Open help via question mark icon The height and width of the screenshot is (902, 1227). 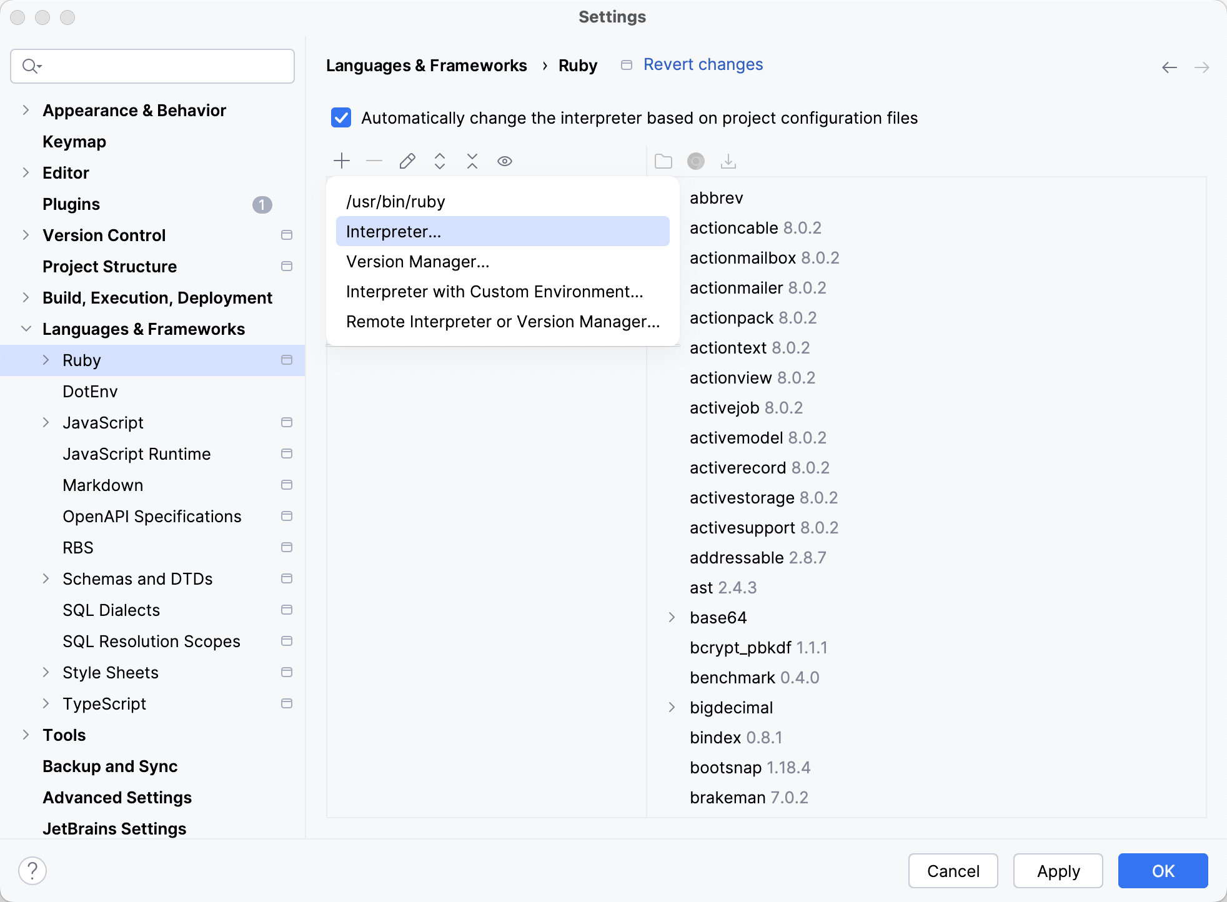pos(32,870)
